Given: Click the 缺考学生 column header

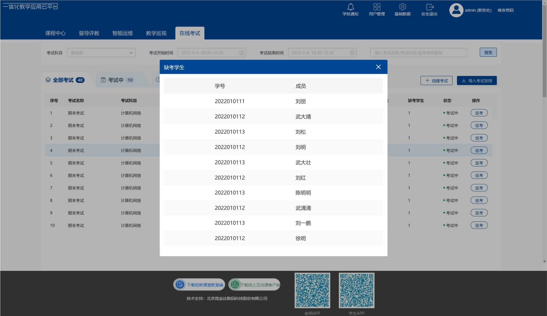Looking at the screenshot, I should [x=416, y=101].
